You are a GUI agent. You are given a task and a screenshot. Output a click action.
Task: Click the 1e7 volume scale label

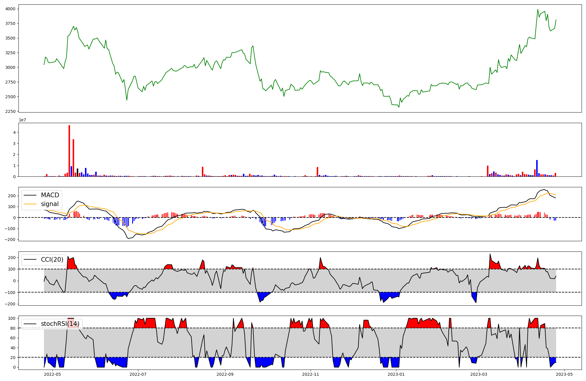[x=23, y=120]
